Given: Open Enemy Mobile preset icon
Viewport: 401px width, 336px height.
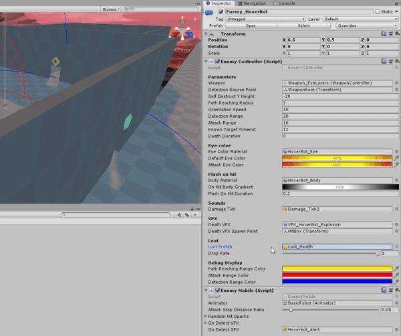Looking at the screenshot, I should tap(390, 290).
